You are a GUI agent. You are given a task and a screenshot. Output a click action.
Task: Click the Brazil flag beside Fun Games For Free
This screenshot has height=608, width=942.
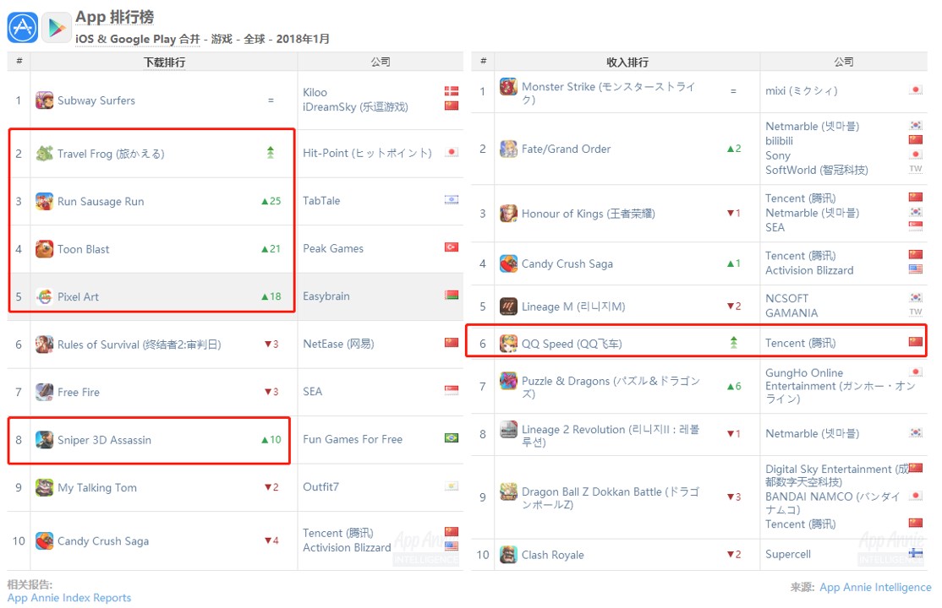(x=452, y=438)
